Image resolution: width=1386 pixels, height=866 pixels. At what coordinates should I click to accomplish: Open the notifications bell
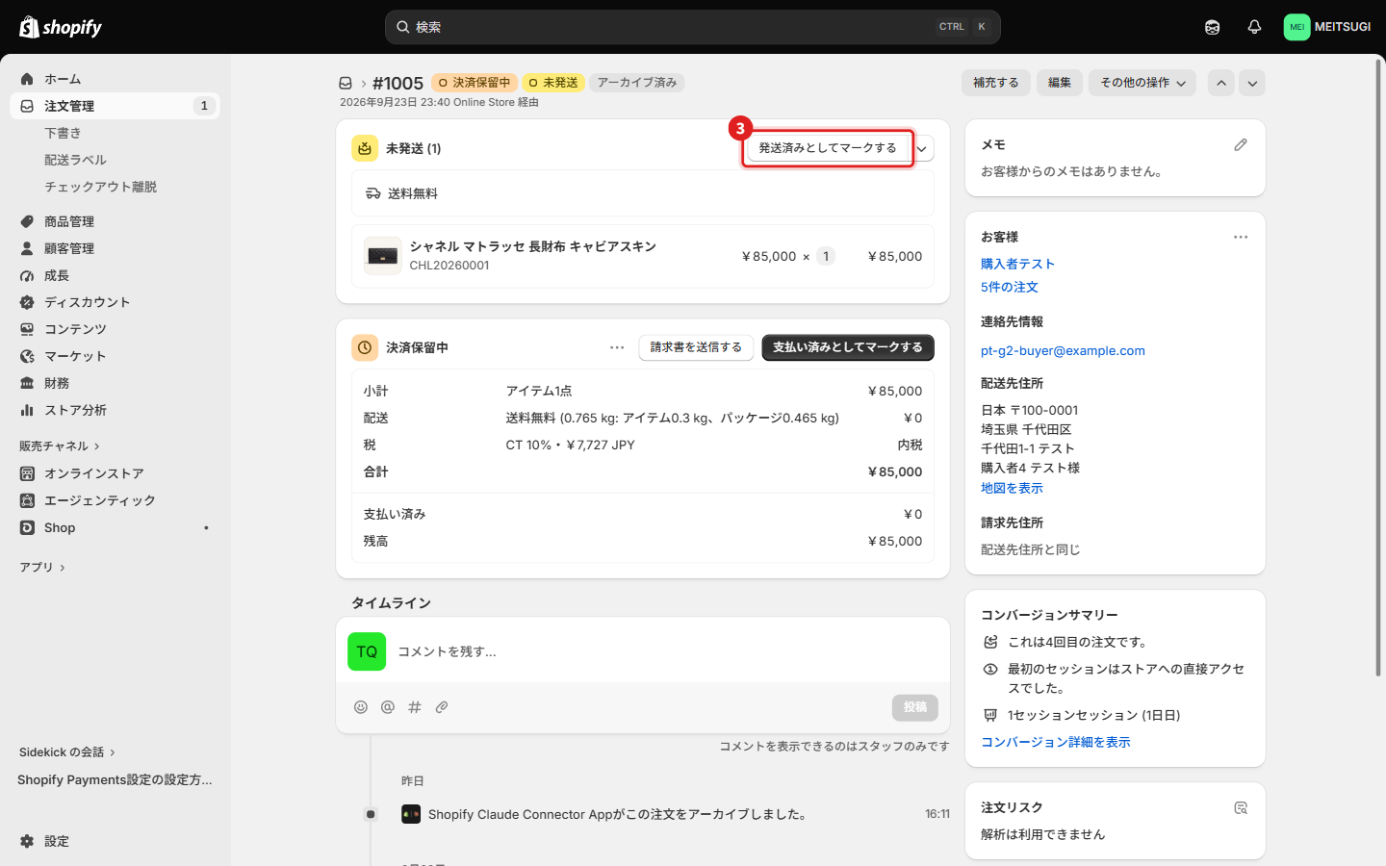(x=1254, y=27)
